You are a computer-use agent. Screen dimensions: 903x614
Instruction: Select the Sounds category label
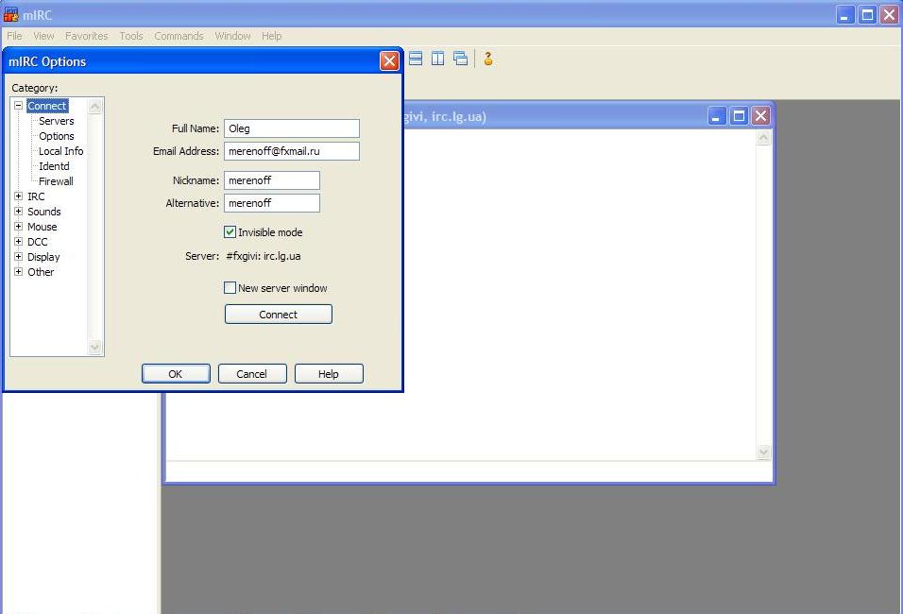point(43,212)
